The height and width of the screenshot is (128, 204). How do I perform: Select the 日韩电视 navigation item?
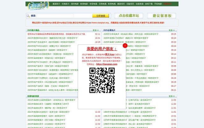point(103,4)
